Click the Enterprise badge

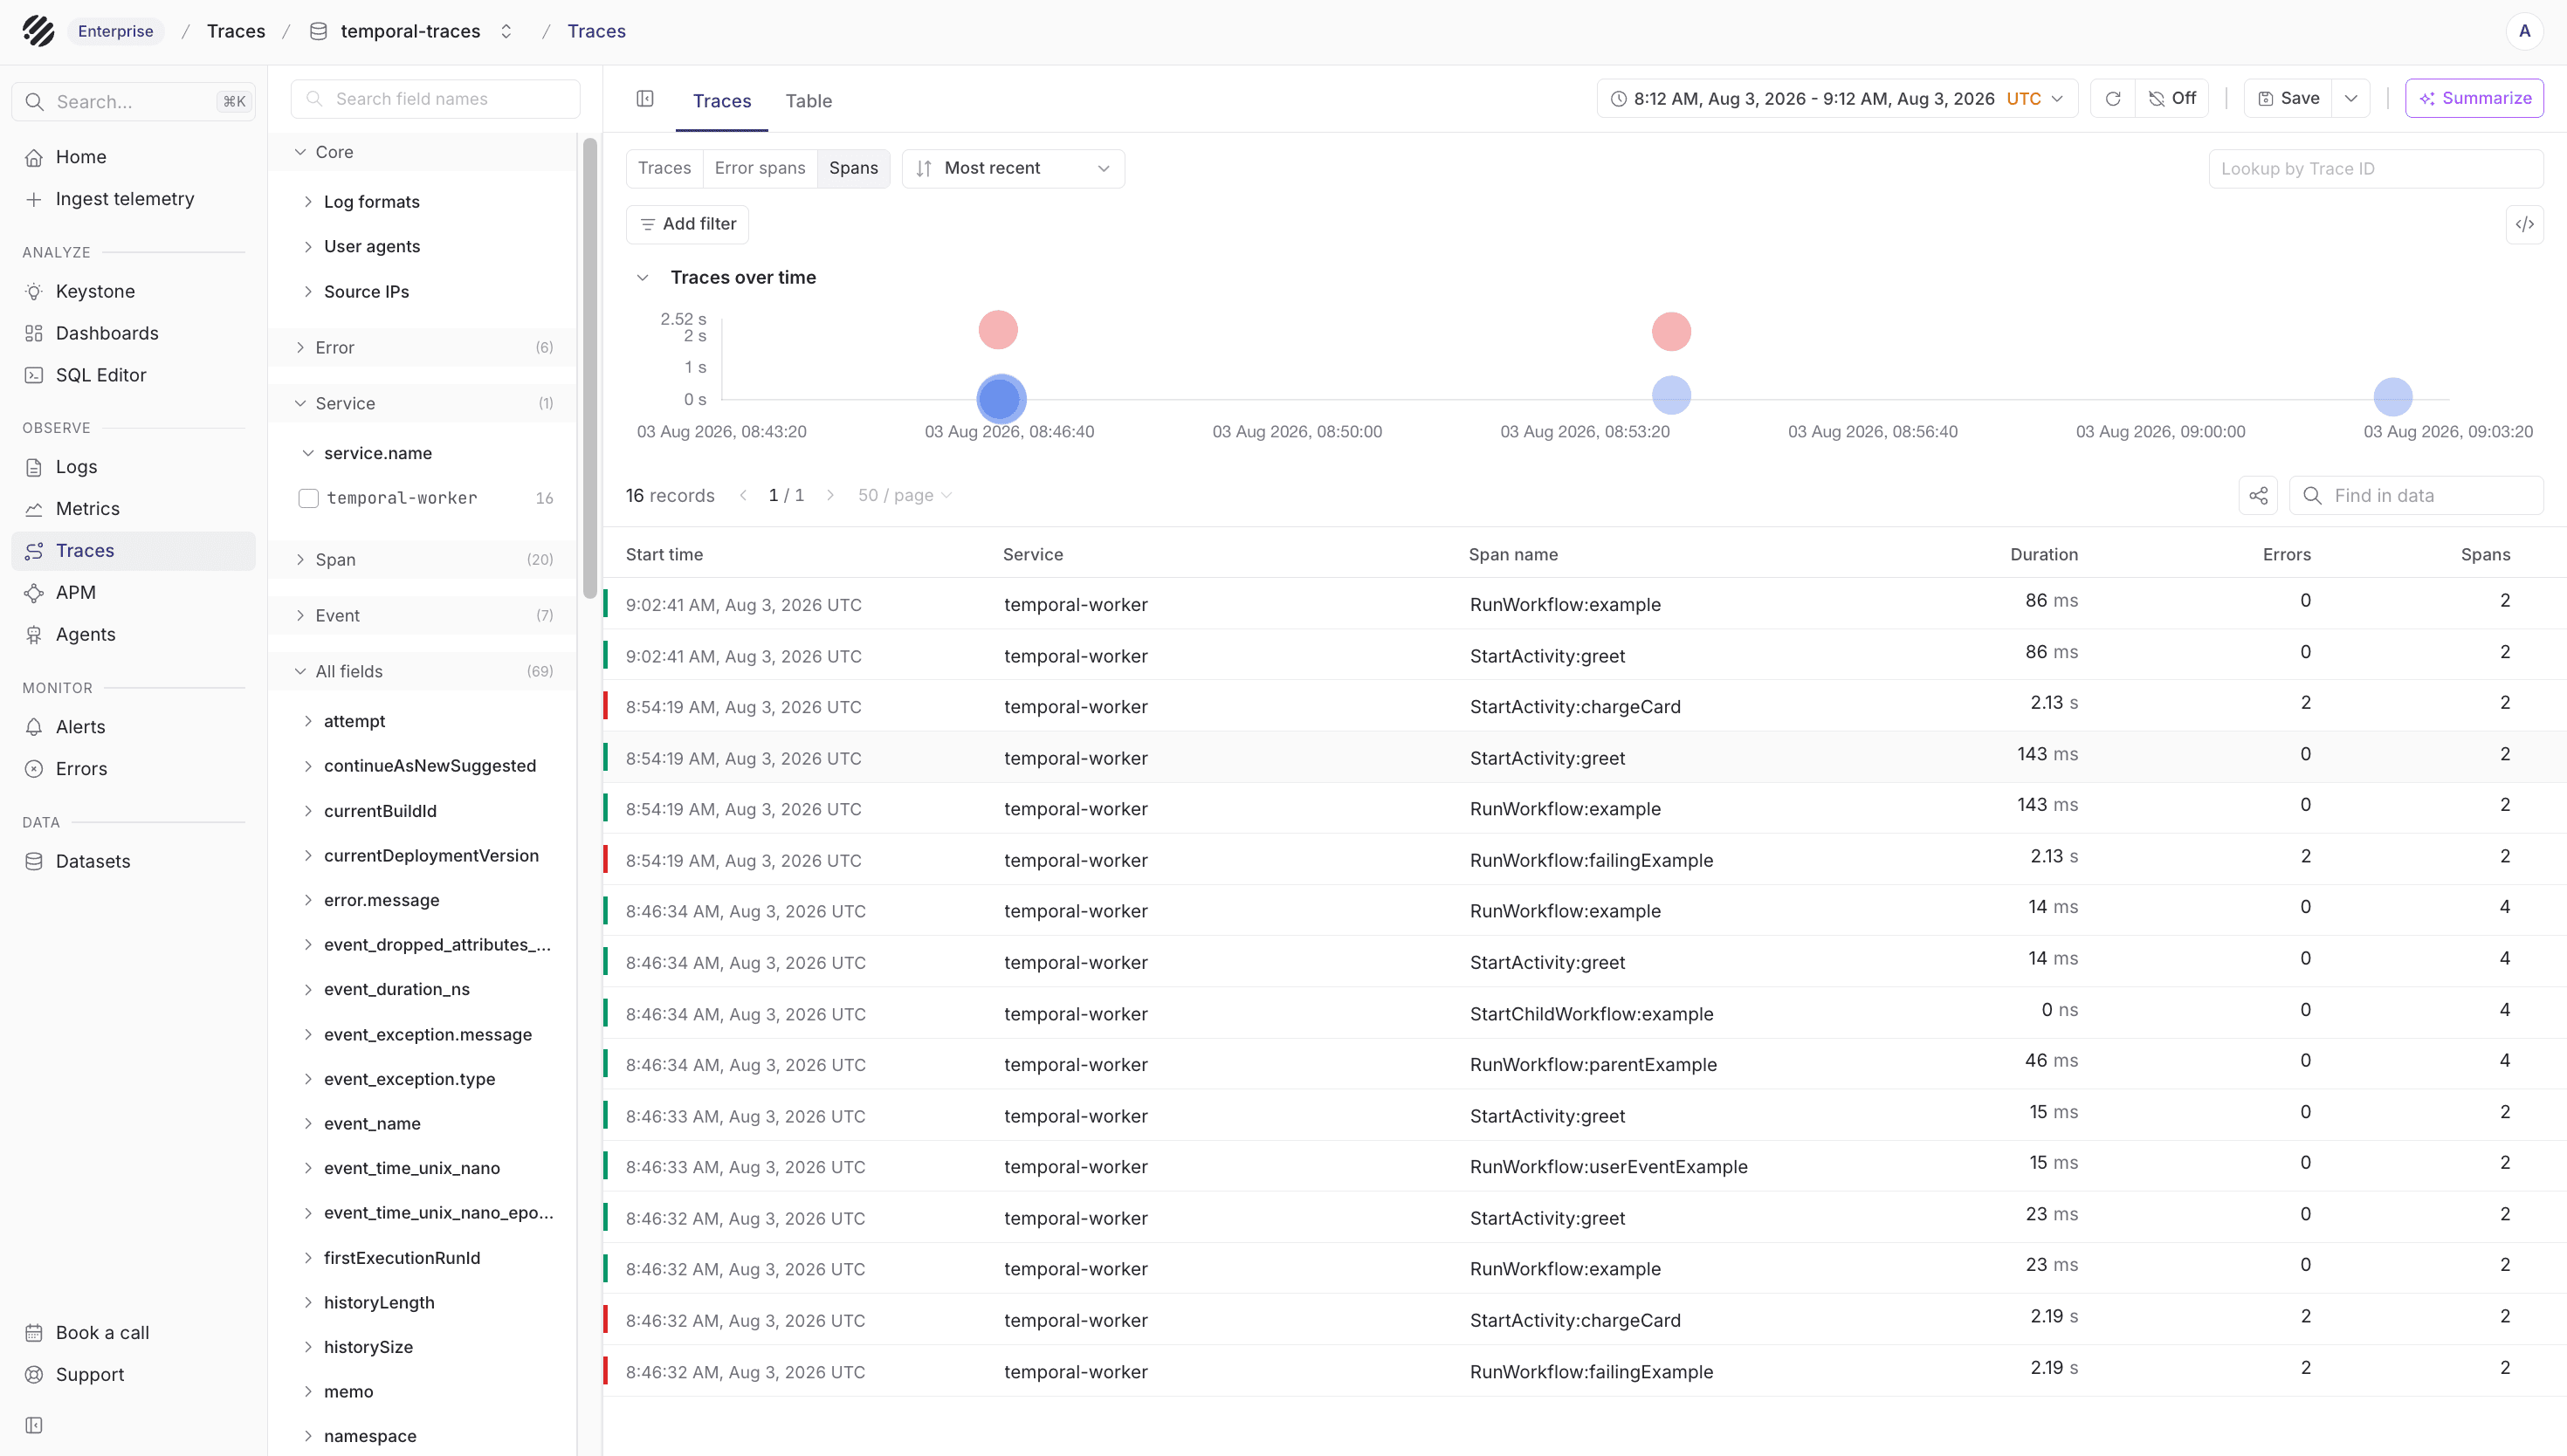[x=116, y=31]
